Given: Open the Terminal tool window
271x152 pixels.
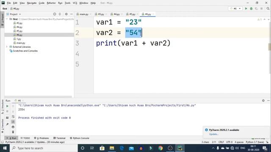Looking at the screenshot, I should [59, 138].
